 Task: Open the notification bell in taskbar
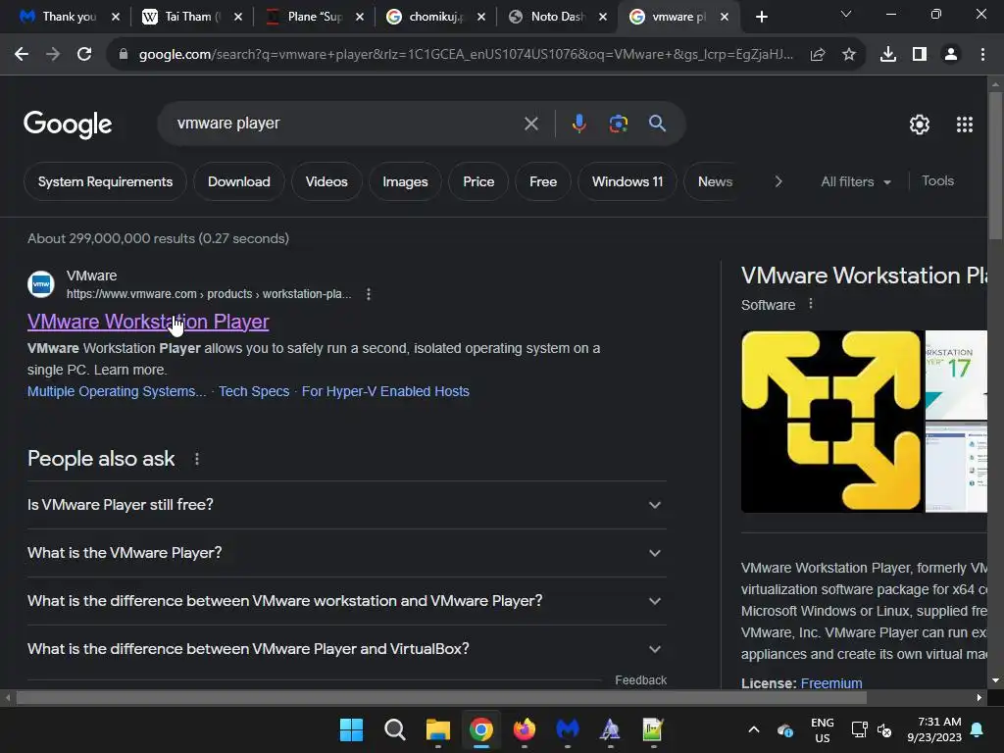pos(978,729)
